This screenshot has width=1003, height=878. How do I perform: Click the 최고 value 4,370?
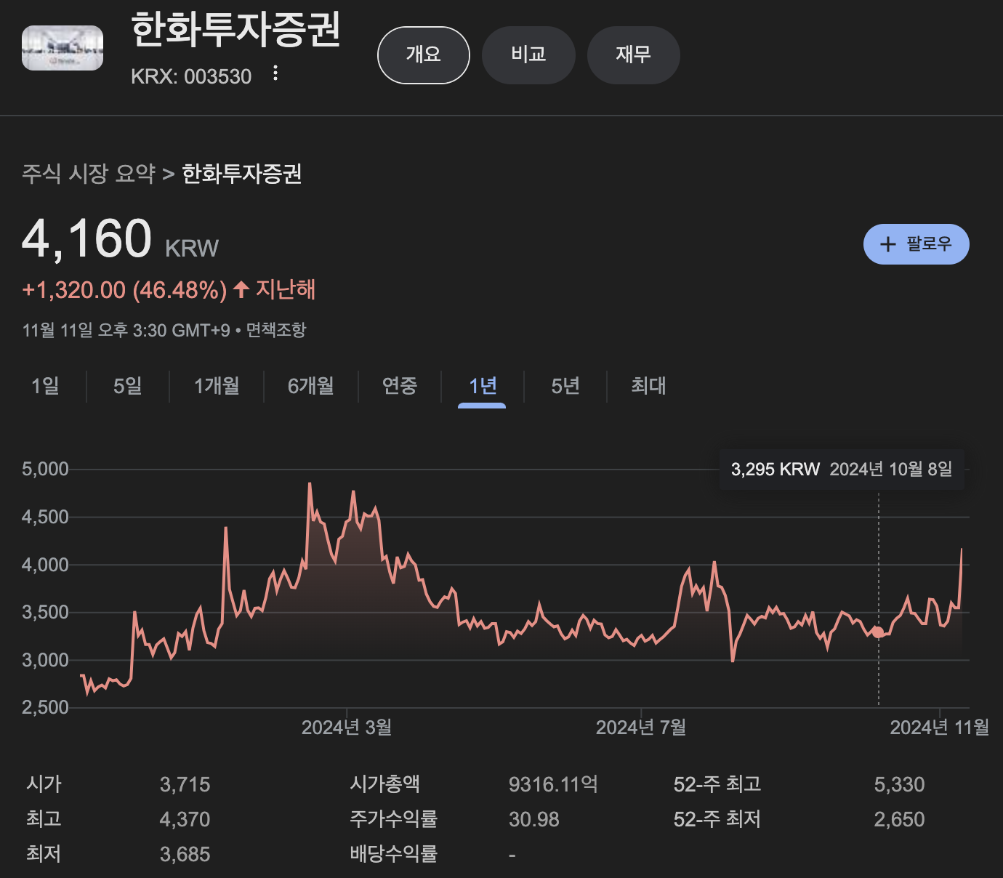[x=185, y=820]
